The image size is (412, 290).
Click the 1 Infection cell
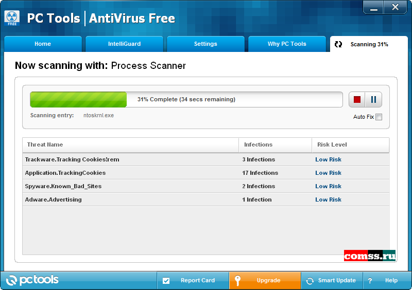tap(256, 200)
